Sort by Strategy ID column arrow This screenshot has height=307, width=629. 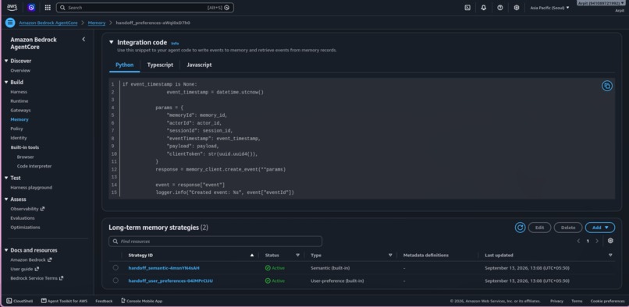tap(252, 256)
